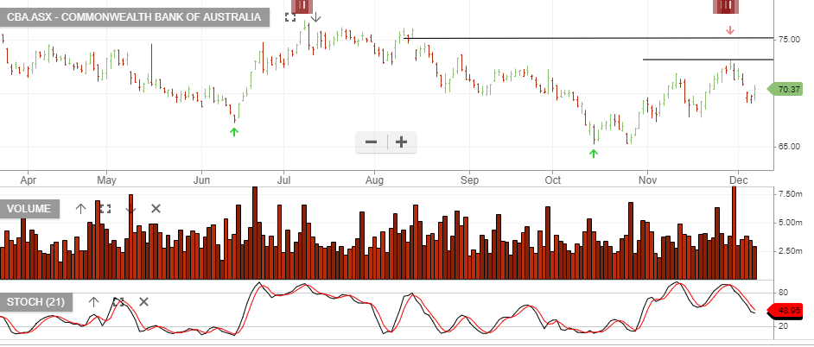Move price panel down with arrow icon

coord(316,17)
